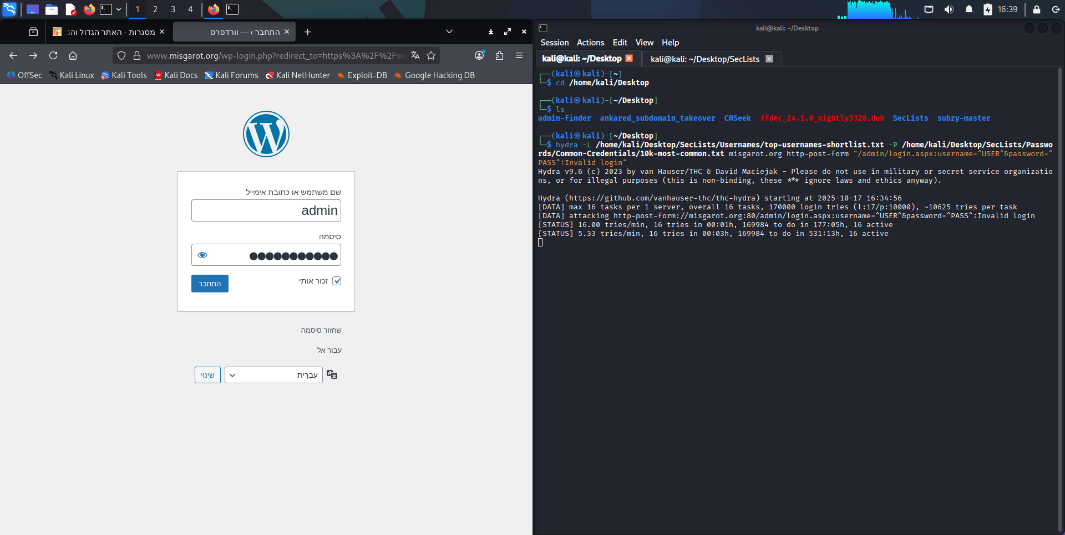Bookmark this page with the star
The width and height of the screenshot is (1065, 535).
431,55
